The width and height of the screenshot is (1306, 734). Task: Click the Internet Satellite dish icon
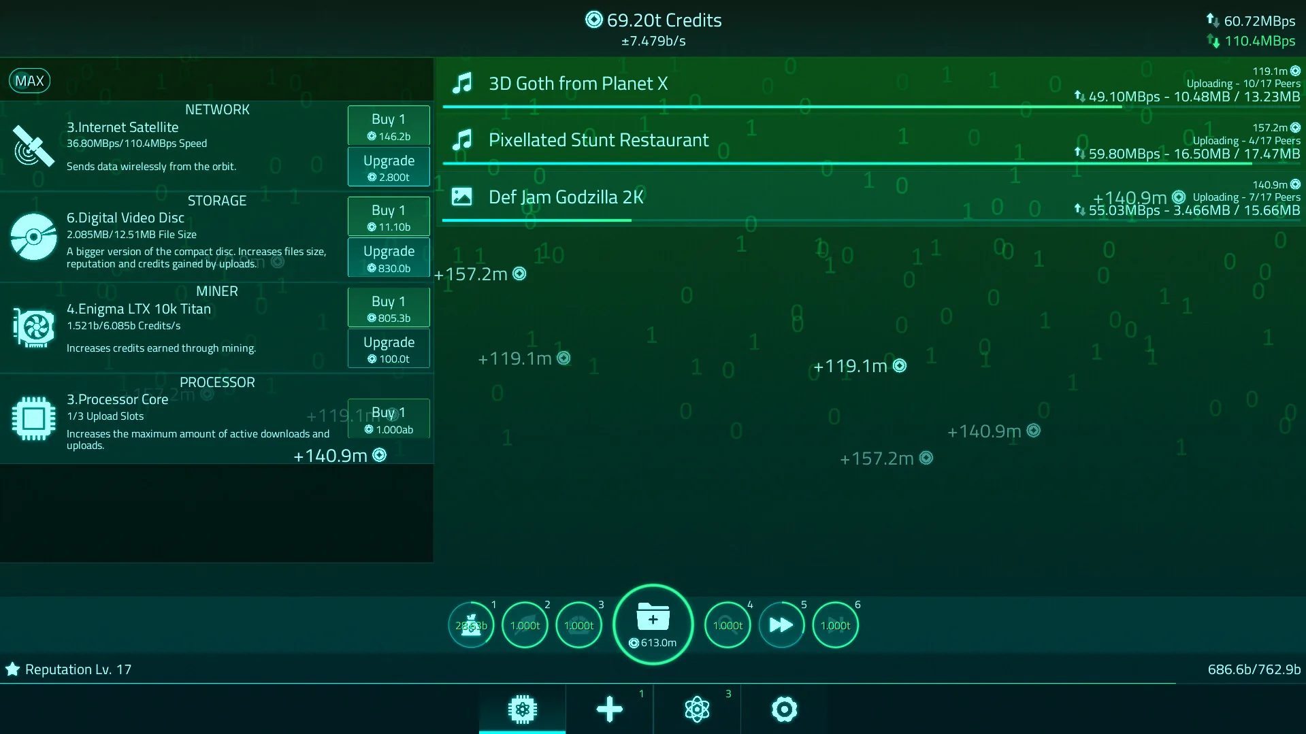point(33,146)
